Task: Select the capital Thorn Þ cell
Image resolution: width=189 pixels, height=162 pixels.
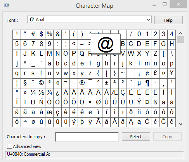Action: point(147,102)
